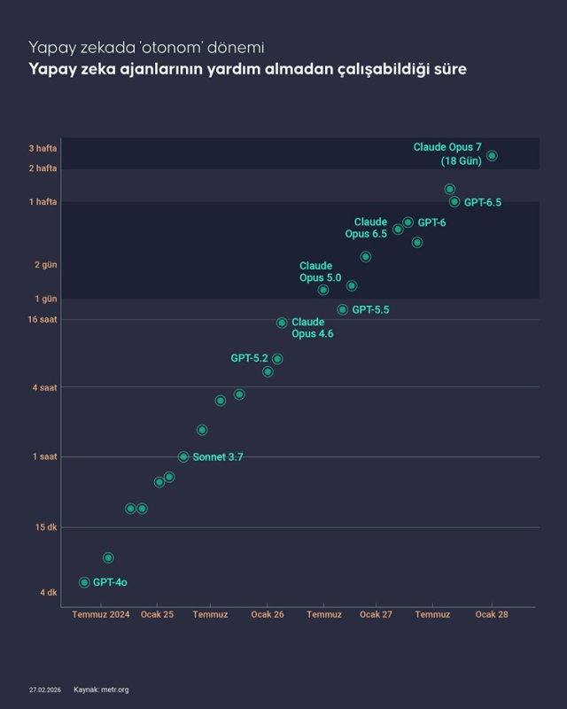Select the Claude Opus 5.0 data point

(x=323, y=290)
